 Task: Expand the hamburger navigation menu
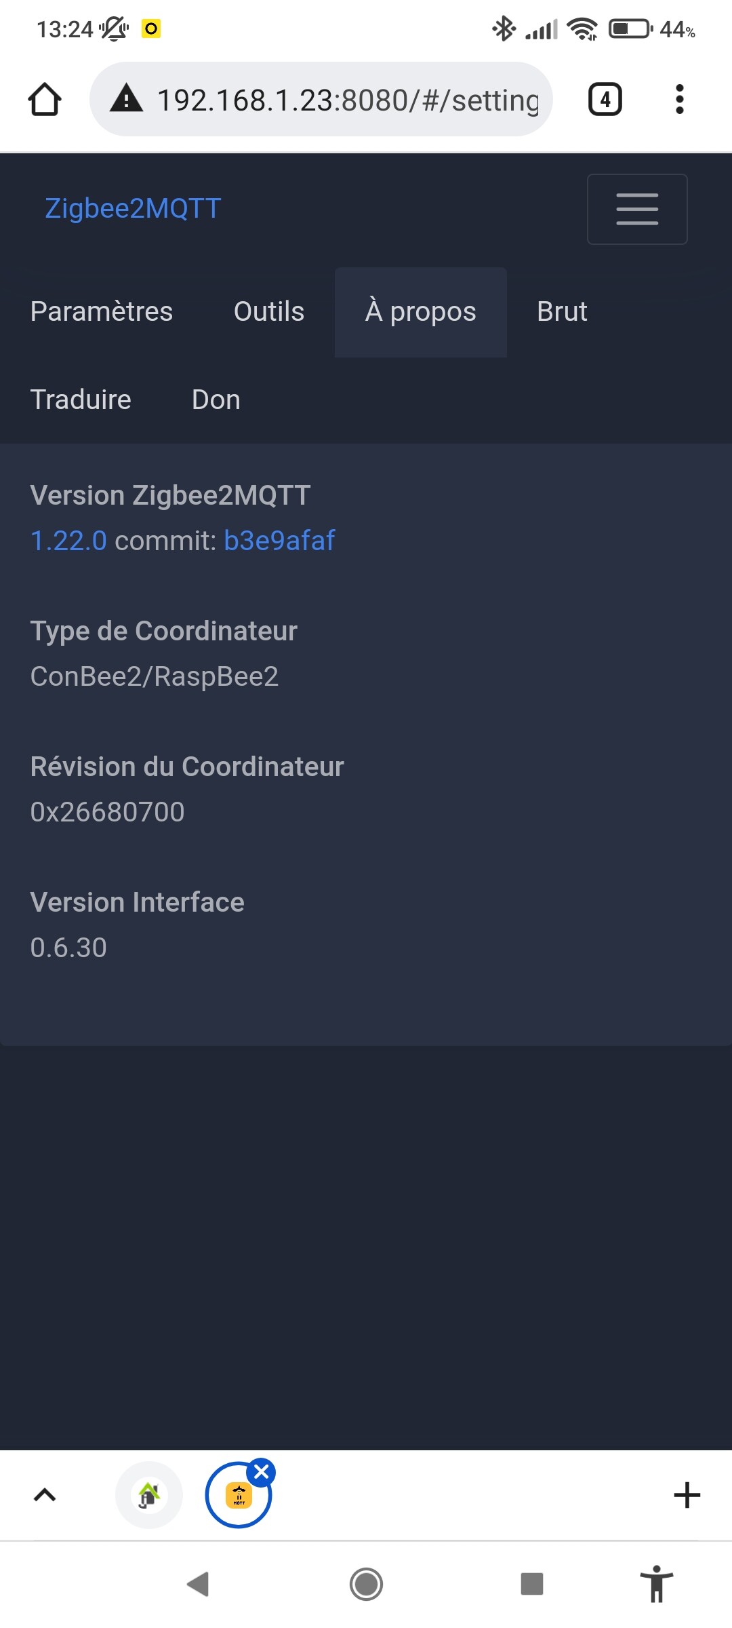click(637, 209)
